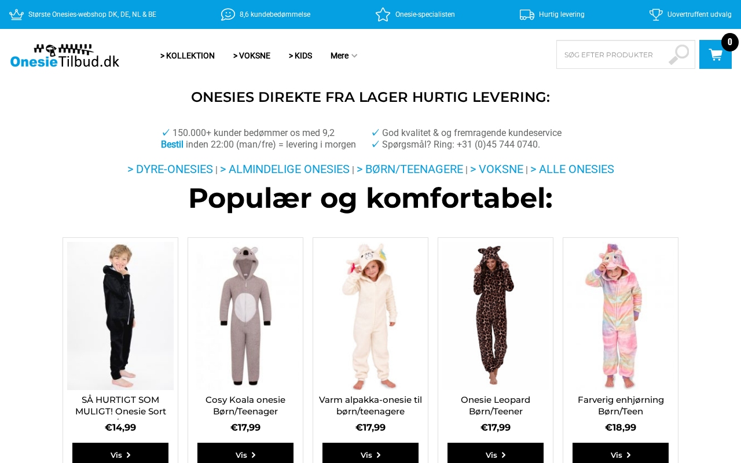Open the VOKSNE menu item
This screenshot has width=741, height=463.
point(252,56)
